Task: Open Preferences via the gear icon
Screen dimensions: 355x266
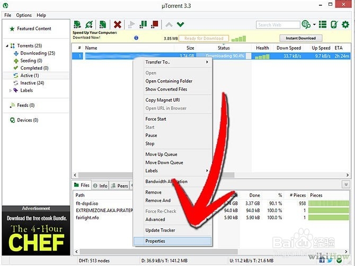Action: [x=345, y=24]
